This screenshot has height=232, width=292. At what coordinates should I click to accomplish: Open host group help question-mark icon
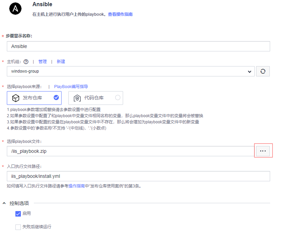[26, 62]
